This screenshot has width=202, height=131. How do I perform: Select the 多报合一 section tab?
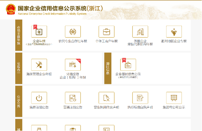click(x=19, y=68)
